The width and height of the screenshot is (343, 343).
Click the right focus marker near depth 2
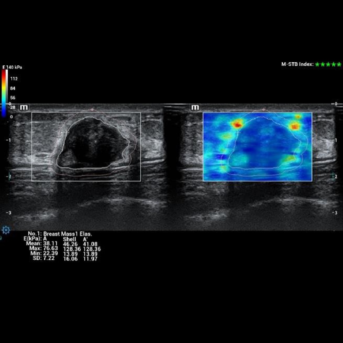tap(334, 176)
